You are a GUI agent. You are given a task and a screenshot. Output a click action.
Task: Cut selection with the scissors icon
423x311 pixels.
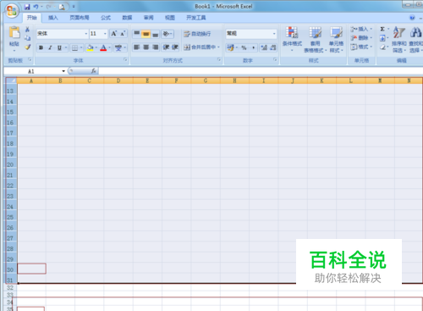[x=27, y=30]
